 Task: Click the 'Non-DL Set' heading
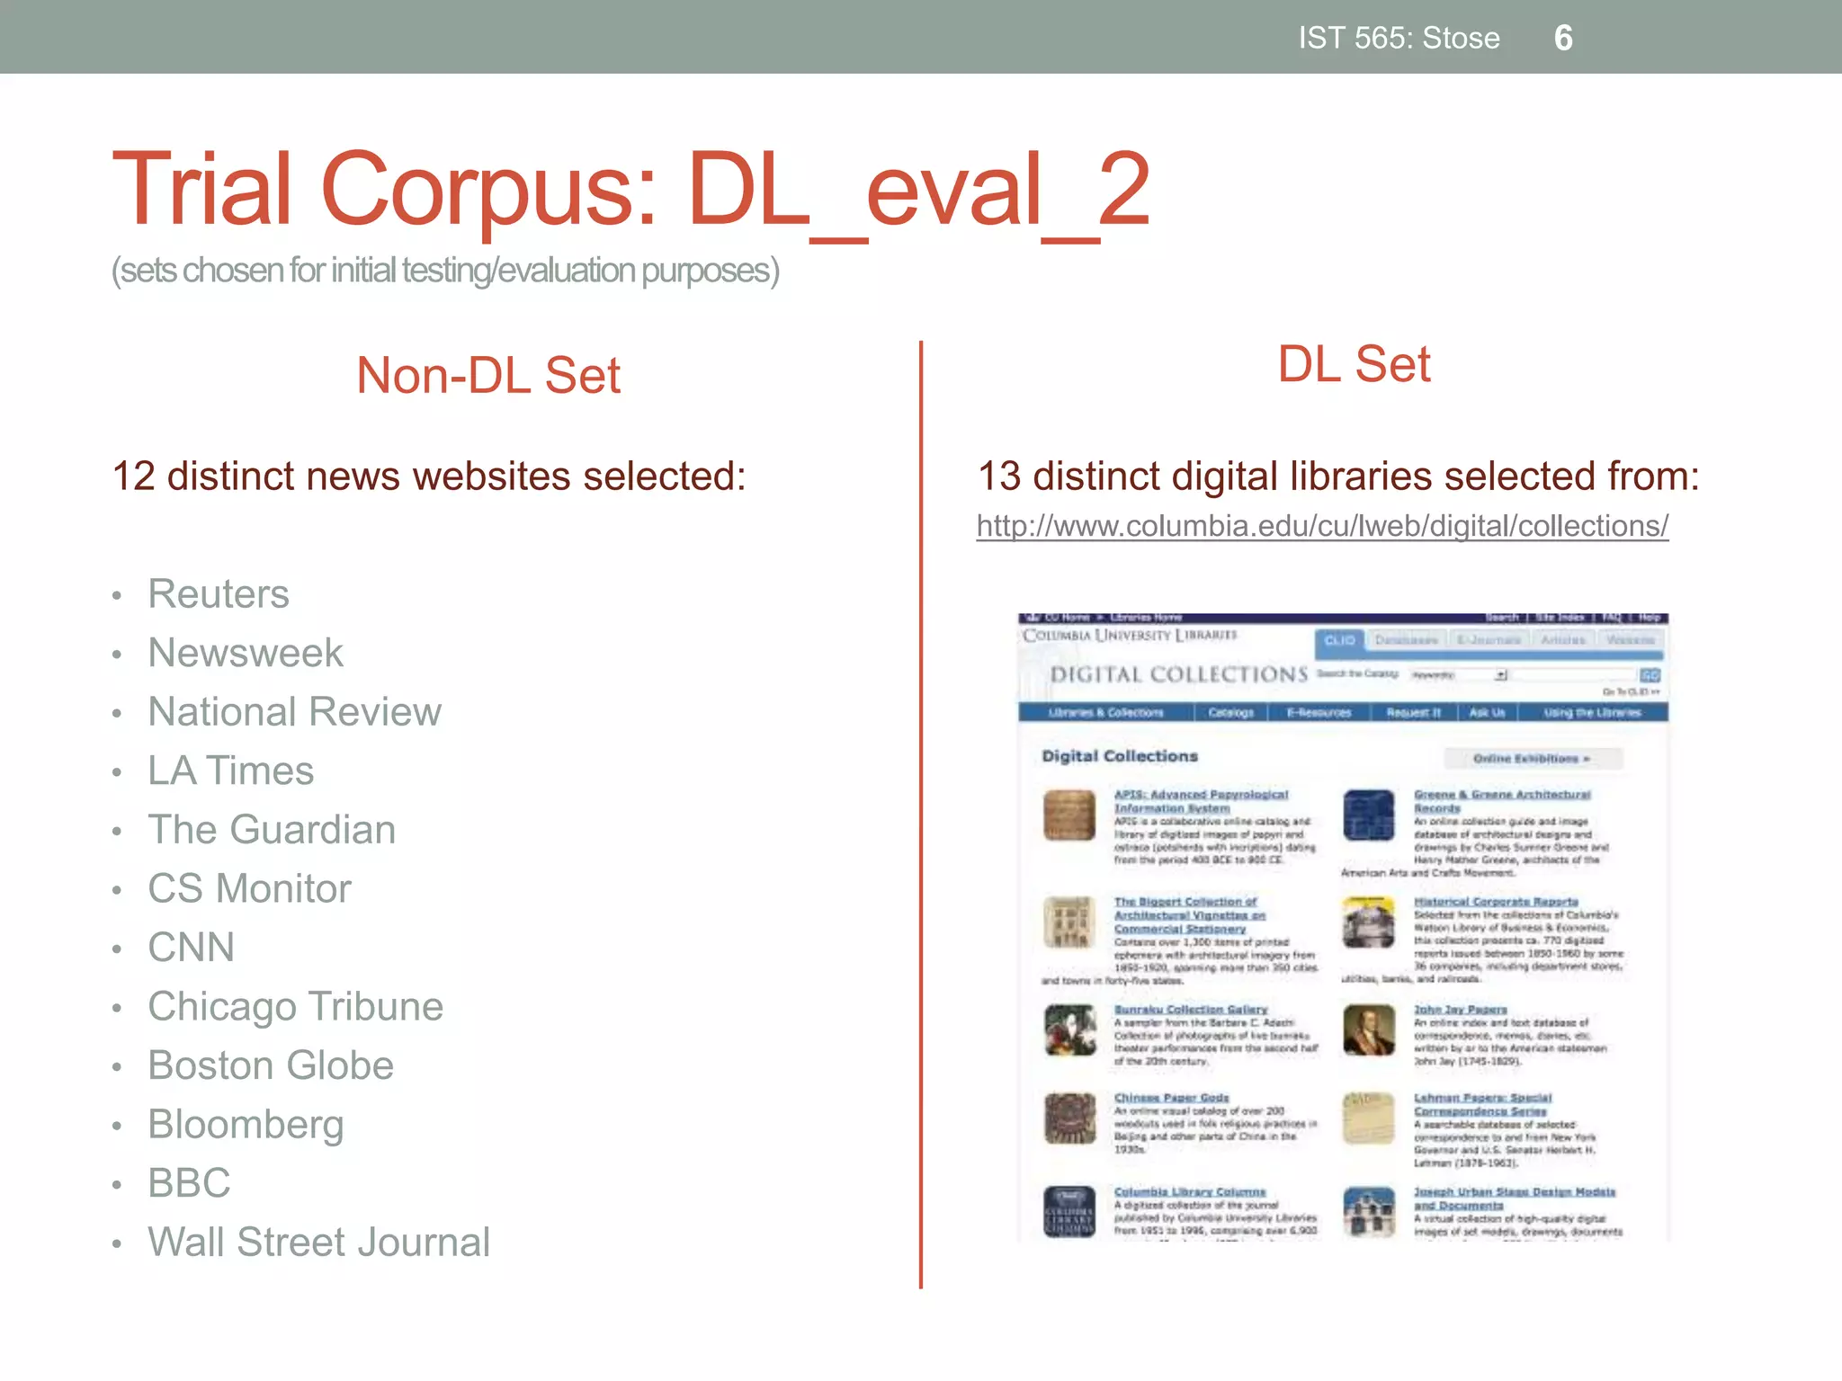(x=488, y=375)
